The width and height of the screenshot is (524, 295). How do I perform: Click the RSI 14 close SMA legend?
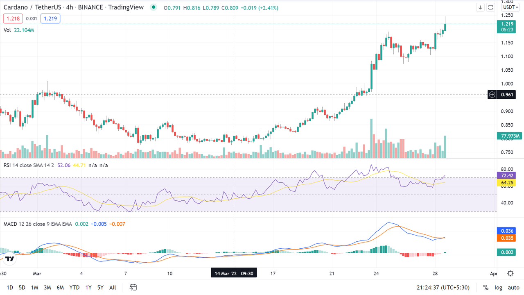coord(29,165)
